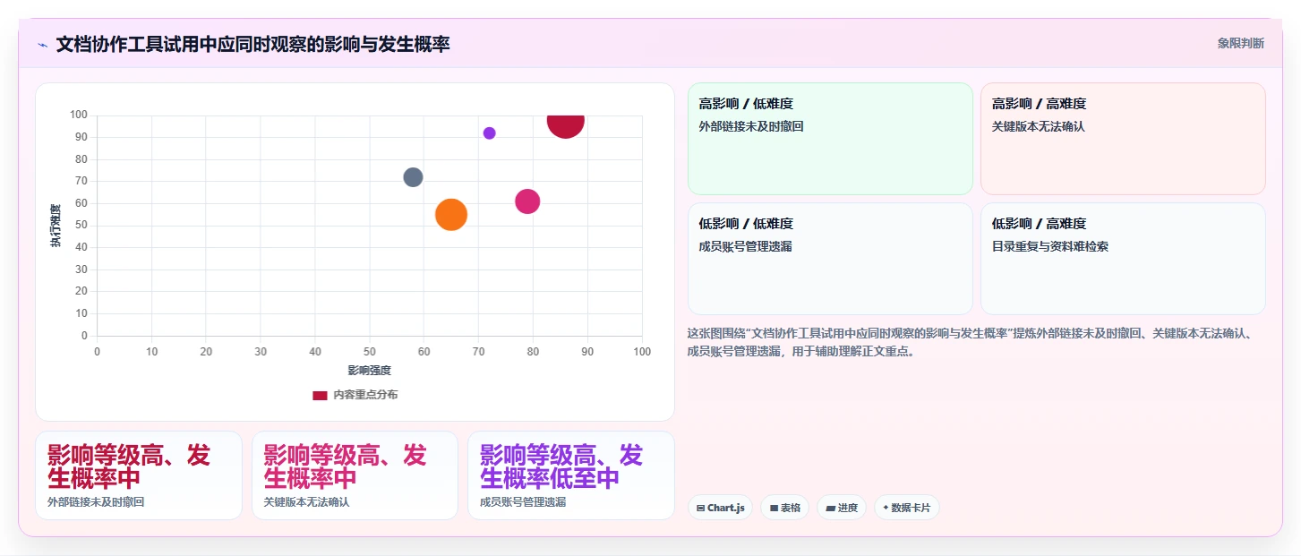Screen dimensions: 1301x556
Task: Click the 表格 tag chip
Action: (x=784, y=508)
